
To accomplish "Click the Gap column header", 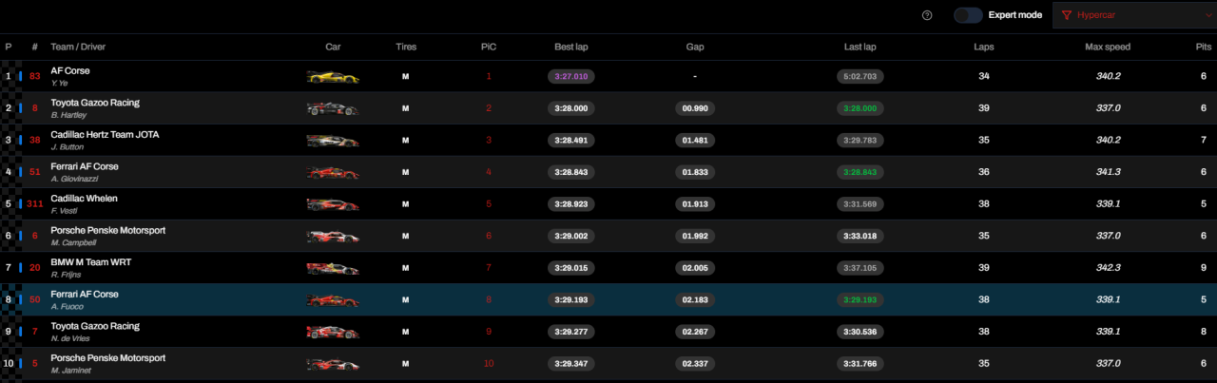I will 694,47.
